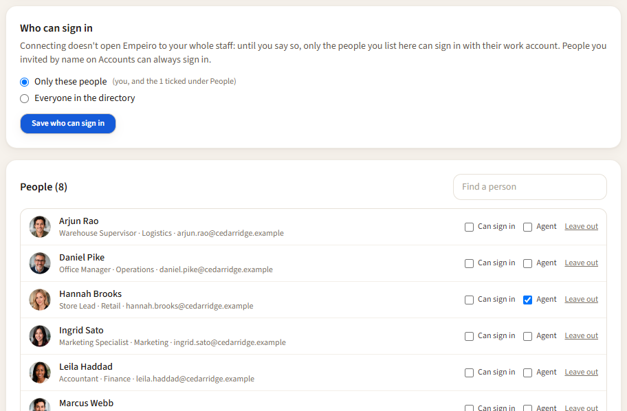Screen dimensions: 627x411
Task: Click arjun.rao@cedarridge.example details line
Action: click(172, 233)
